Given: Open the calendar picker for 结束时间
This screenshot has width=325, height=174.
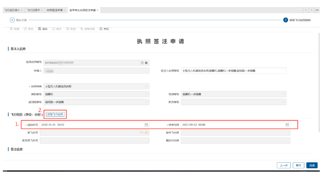Looking at the screenshot, I should [x=287, y=125].
